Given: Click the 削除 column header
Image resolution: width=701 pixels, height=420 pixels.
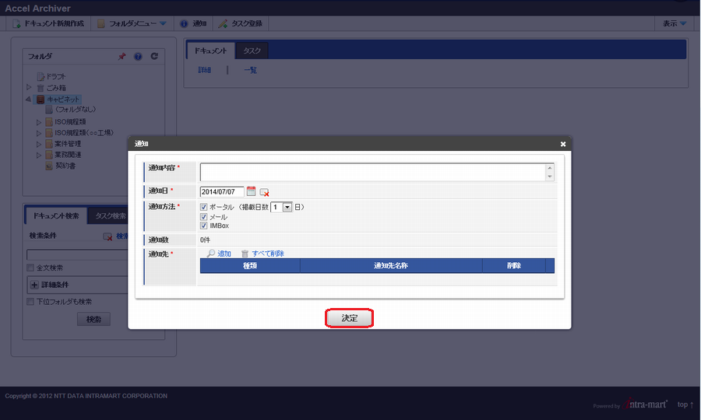Looking at the screenshot, I should (x=514, y=265).
